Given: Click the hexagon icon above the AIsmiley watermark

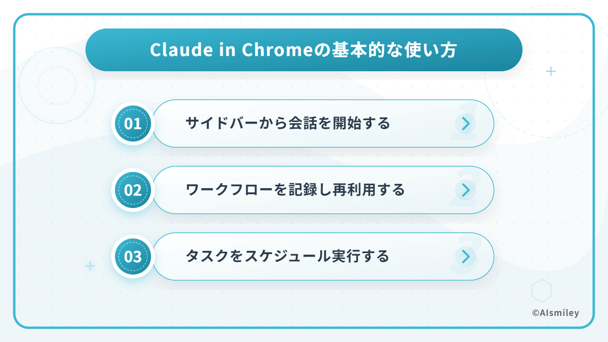Looking at the screenshot, I should pyautogui.click(x=541, y=290).
